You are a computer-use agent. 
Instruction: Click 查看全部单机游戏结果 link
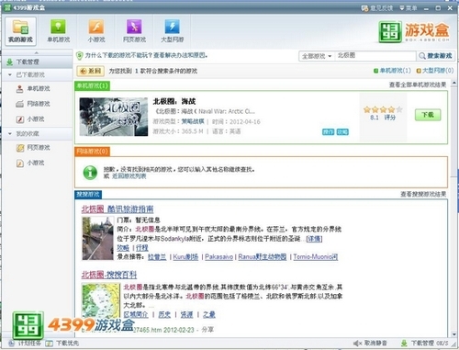pos(418,85)
